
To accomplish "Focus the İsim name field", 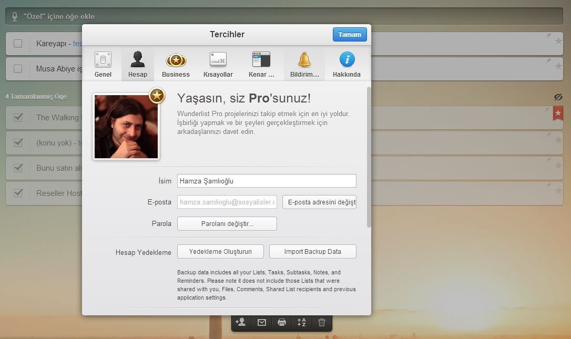I will (x=267, y=181).
